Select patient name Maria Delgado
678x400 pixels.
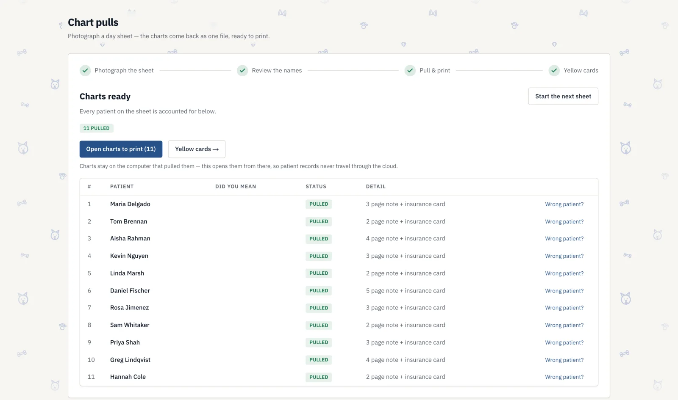pyautogui.click(x=130, y=204)
